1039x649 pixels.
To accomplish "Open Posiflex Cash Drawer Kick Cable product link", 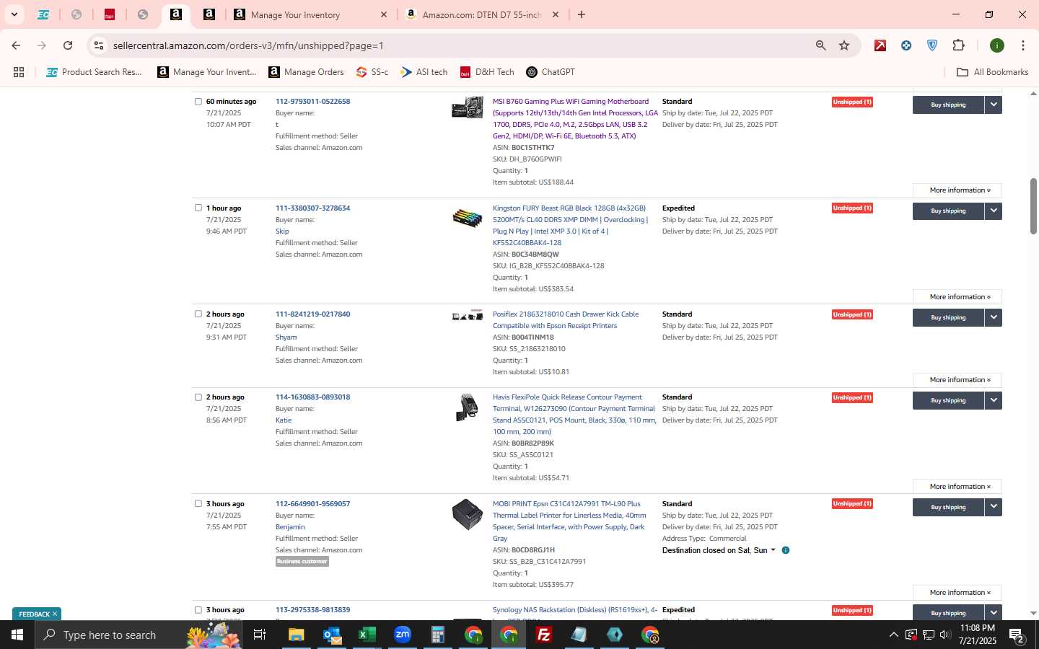I will (565, 320).
